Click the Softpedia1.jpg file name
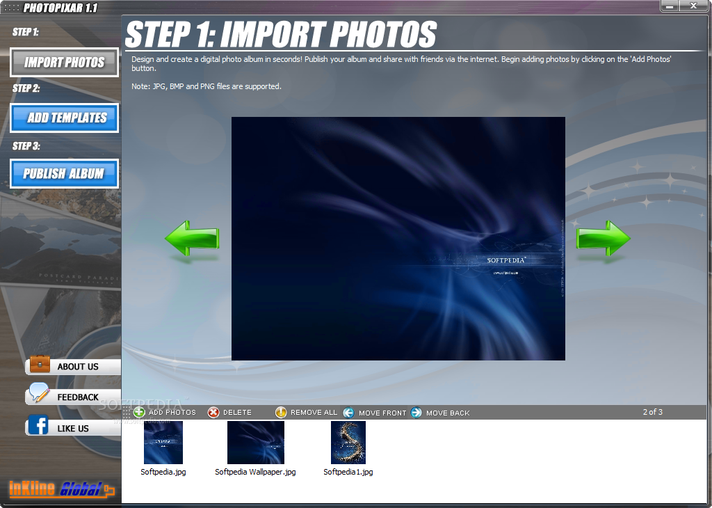 [348, 472]
